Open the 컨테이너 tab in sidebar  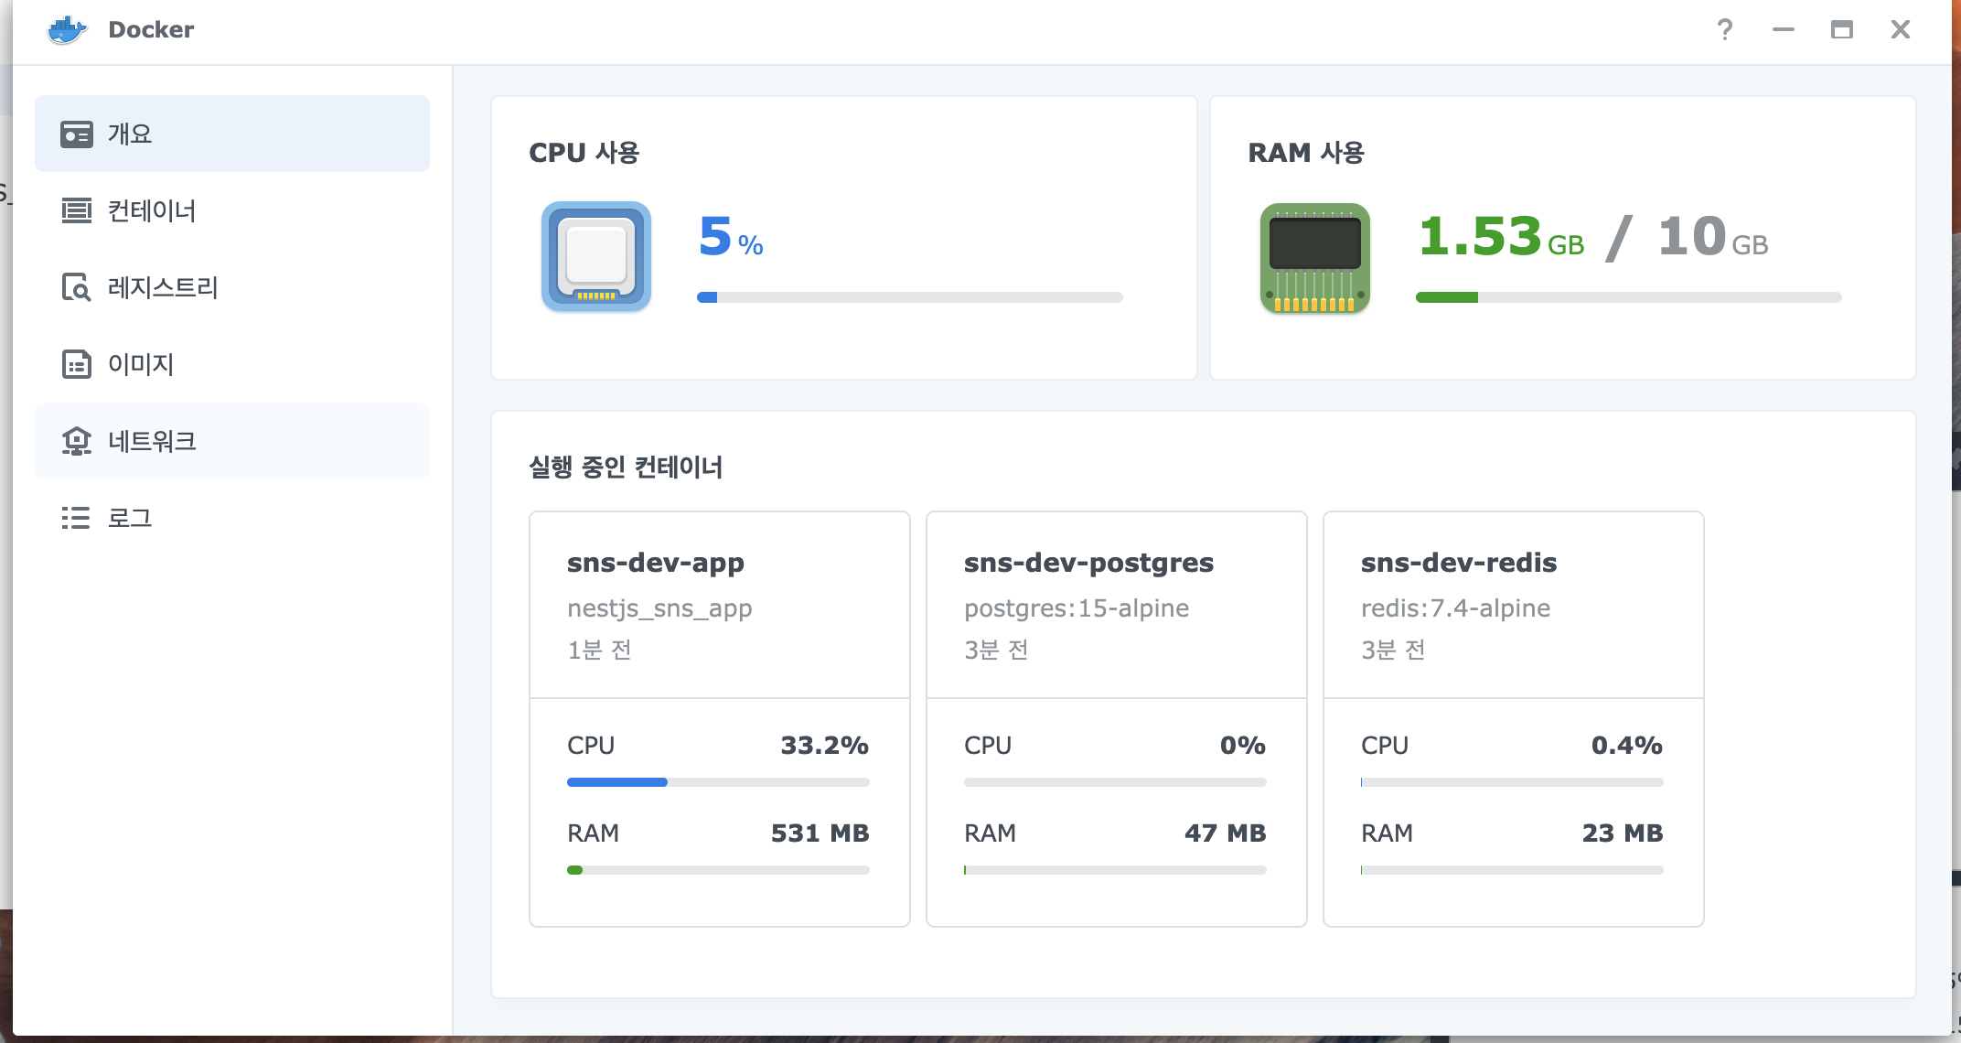click(x=152, y=211)
